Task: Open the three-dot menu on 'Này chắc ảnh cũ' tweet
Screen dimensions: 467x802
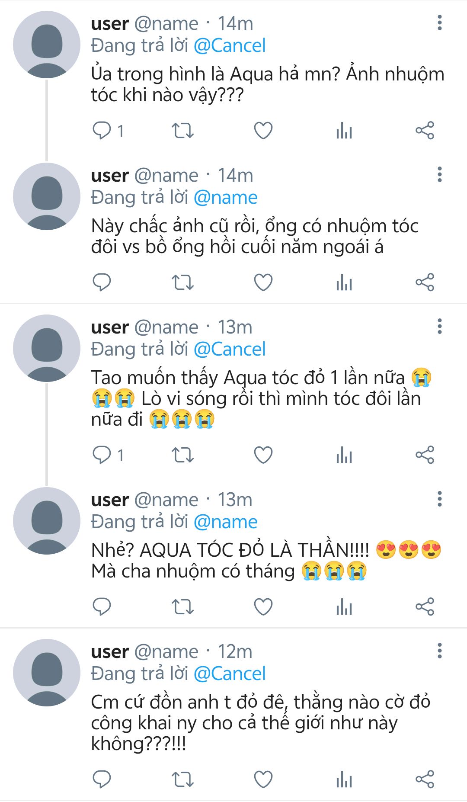Action: pos(439,175)
